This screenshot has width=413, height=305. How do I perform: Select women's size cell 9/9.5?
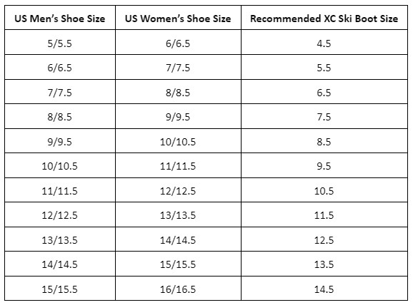pyautogui.click(x=178, y=116)
